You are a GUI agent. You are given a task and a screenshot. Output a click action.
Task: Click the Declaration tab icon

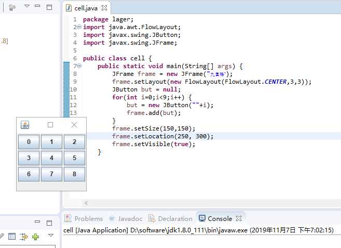click(x=152, y=218)
